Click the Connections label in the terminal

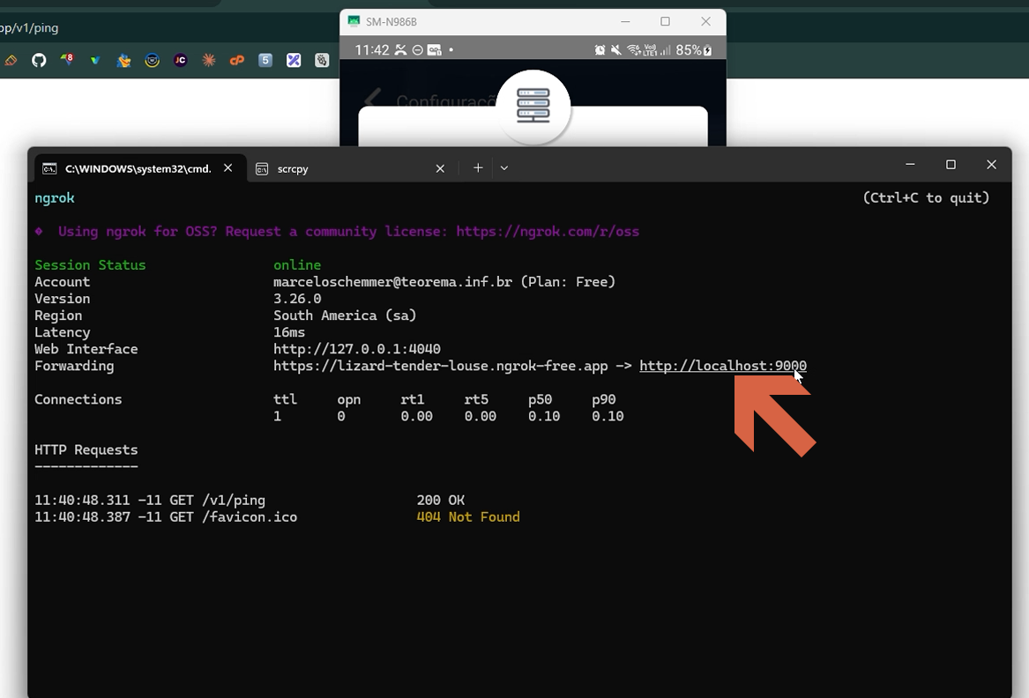[78, 399]
